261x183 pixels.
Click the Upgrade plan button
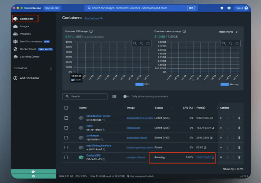[52, 8]
